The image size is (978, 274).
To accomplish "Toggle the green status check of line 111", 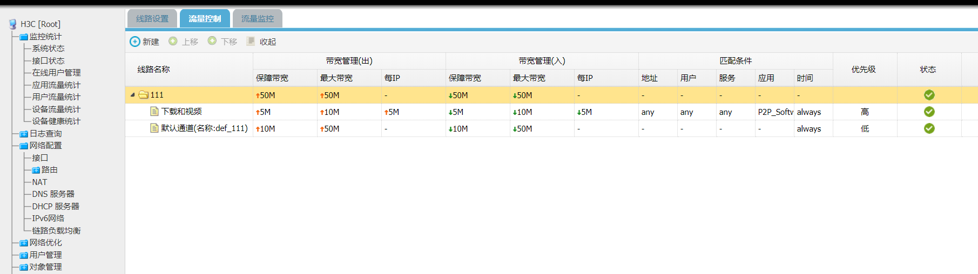I will (929, 95).
